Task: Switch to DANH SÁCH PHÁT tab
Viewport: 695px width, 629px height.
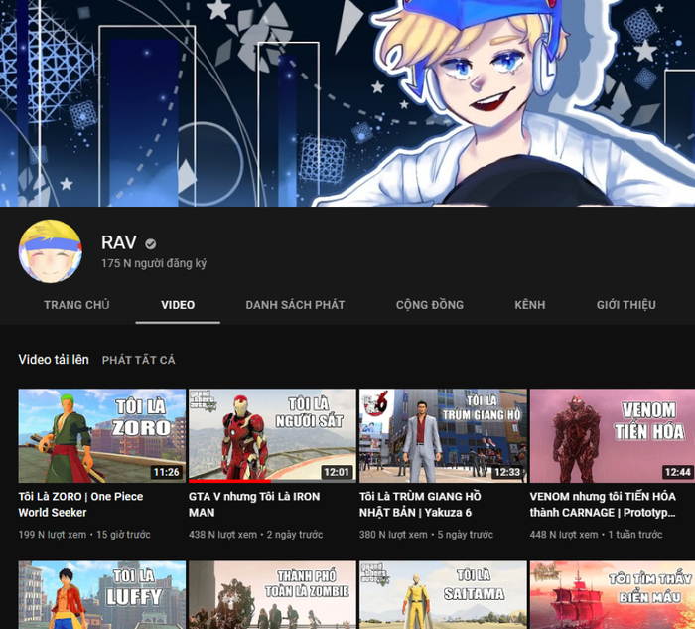Action: click(295, 305)
